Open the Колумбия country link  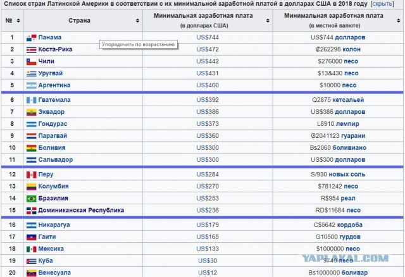[x=53, y=187]
